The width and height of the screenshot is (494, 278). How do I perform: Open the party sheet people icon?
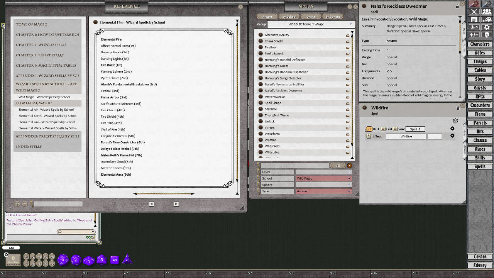pyautogui.click(x=487, y=12)
